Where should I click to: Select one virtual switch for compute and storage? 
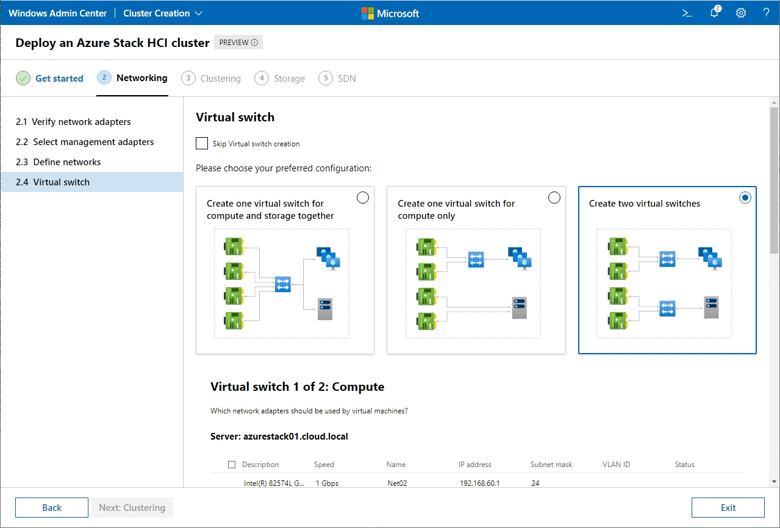pyautogui.click(x=363, y=197)
